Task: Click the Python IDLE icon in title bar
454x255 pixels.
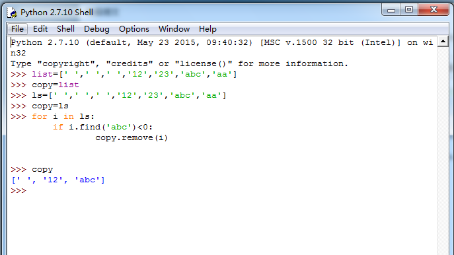Action: [x=12, y=13]
